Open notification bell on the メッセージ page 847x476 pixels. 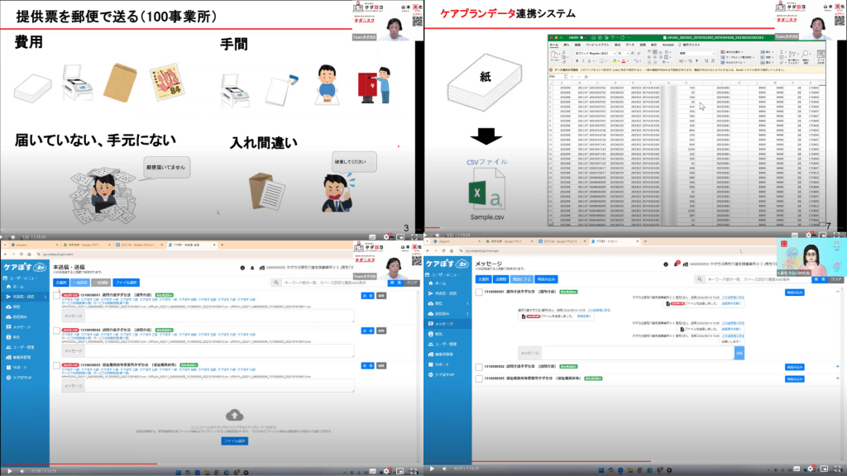pos(677,264)
